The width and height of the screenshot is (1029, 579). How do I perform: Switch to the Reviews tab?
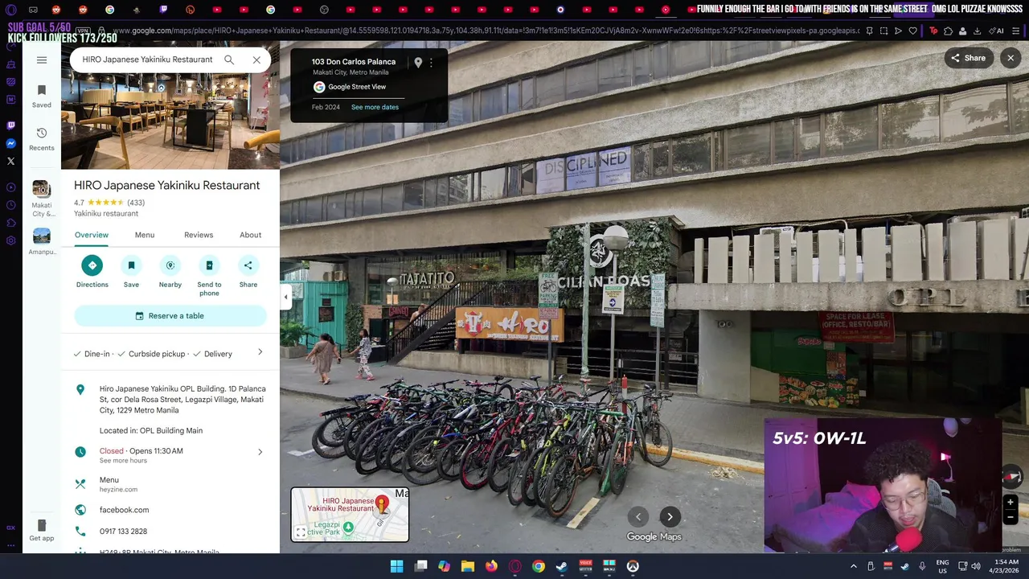click(199, 235)
